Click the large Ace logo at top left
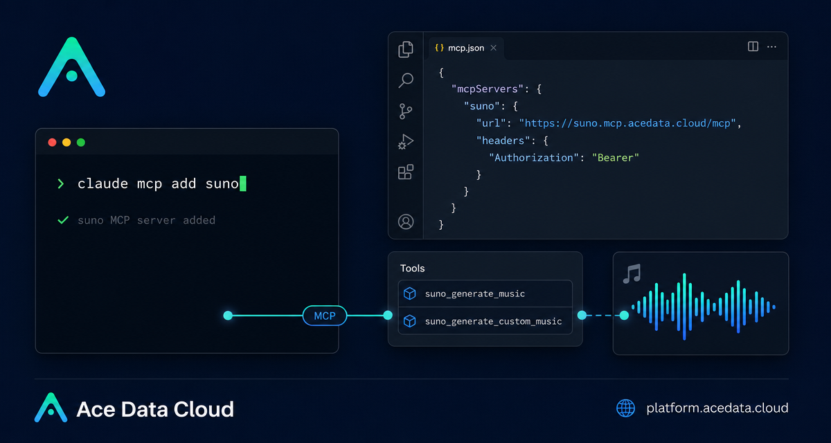831x443 pixels. tap(71, 67)
